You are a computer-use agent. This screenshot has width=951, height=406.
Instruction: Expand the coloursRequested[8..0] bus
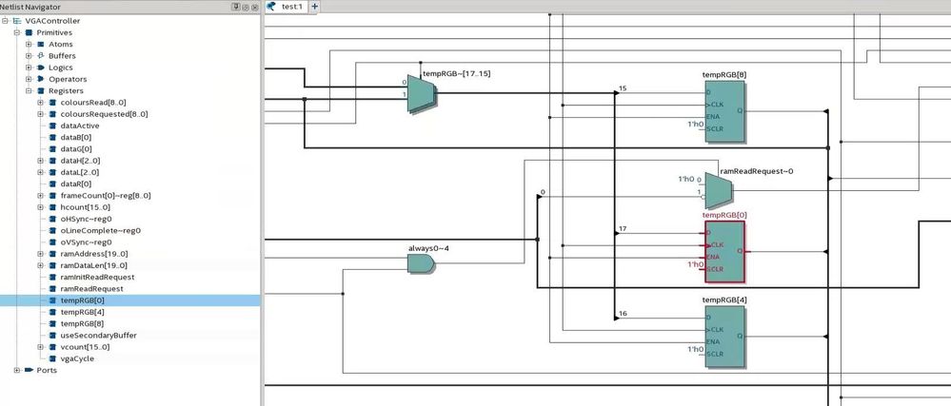[x=41, y=114]
